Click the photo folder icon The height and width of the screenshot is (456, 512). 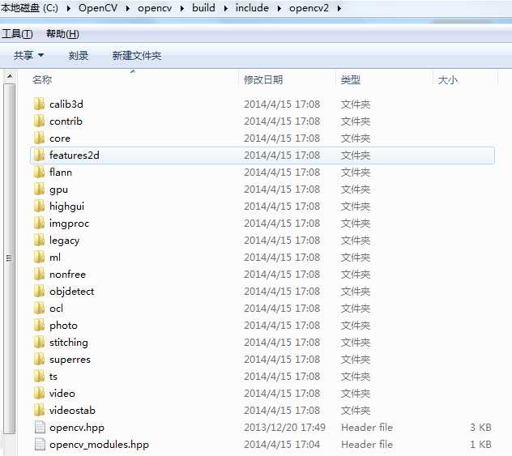click(x=39, y=325)
